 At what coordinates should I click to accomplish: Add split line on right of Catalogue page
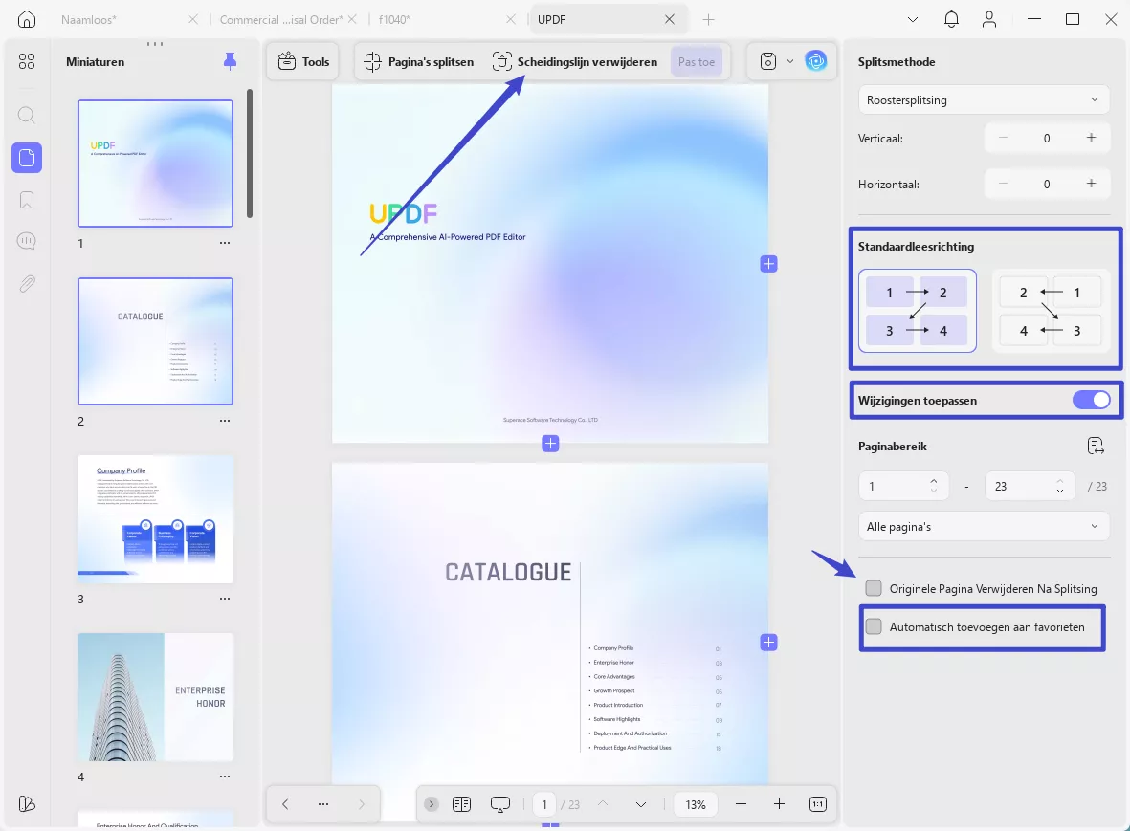[x=769, y=642]
